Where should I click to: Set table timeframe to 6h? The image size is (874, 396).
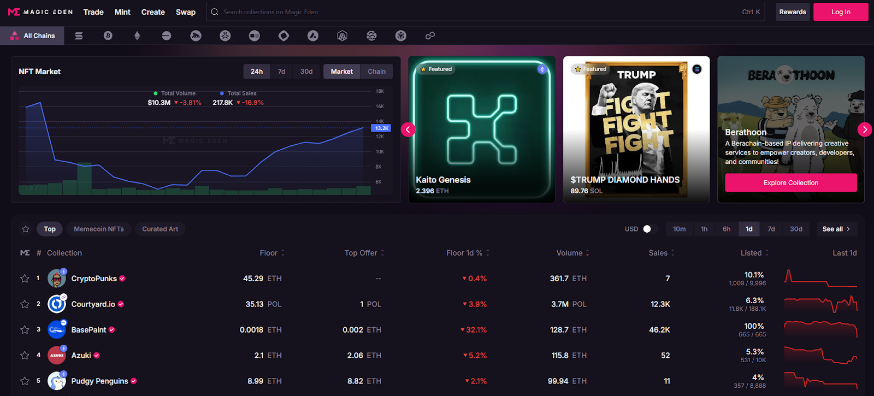tap(727, 229)
